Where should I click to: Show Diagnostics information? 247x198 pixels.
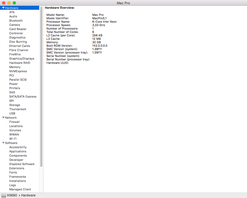point(17,37)
